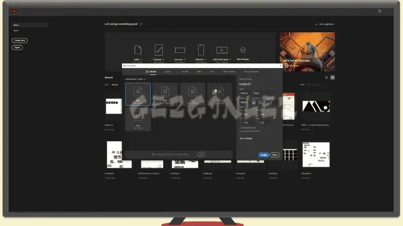Switch recent files to list view

click(x=326, y=77)
